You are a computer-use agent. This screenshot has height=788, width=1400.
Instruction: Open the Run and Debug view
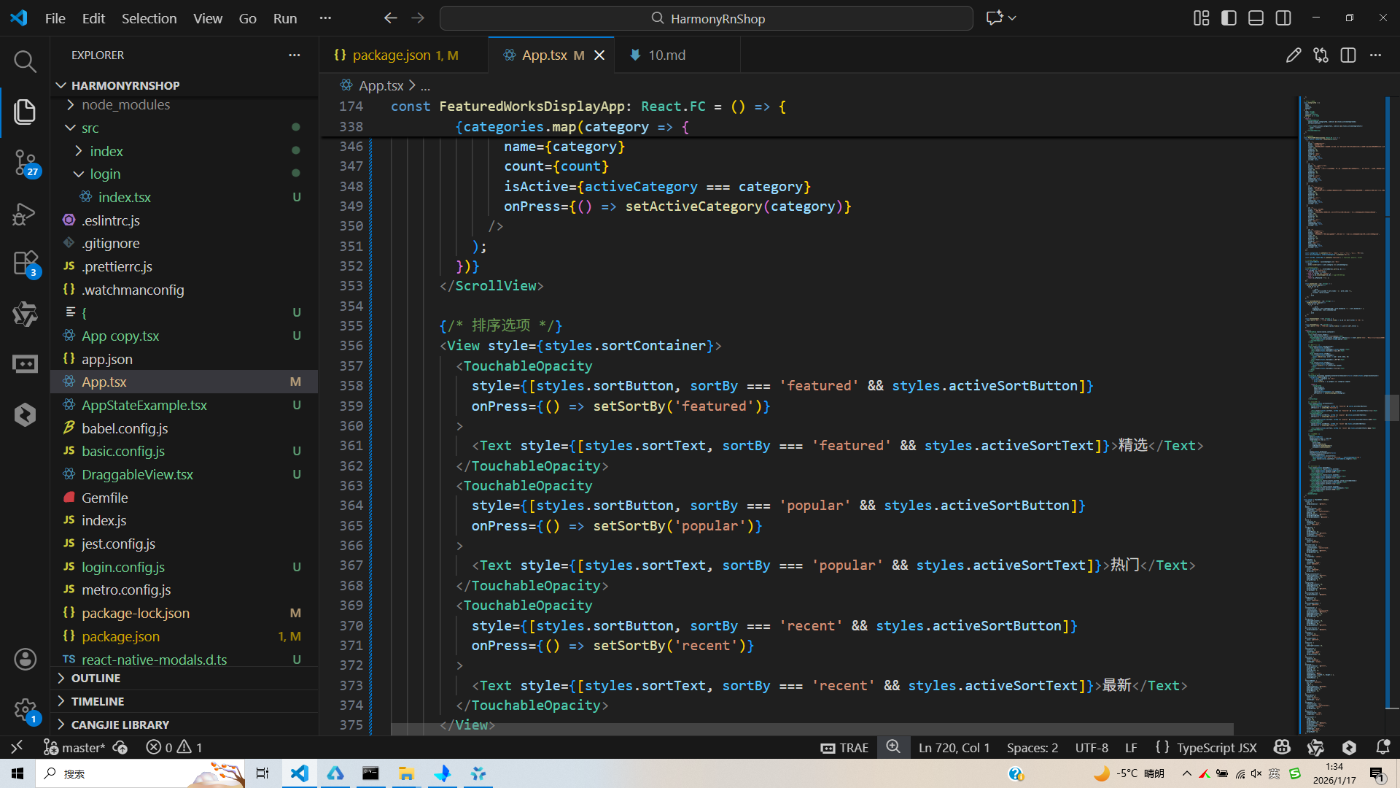click(25, 213)
